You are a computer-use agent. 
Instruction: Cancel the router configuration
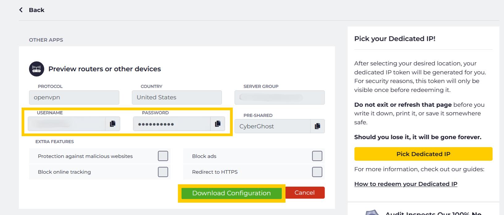[x=305, y=193]
